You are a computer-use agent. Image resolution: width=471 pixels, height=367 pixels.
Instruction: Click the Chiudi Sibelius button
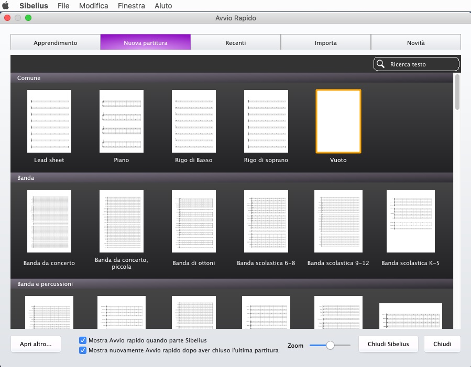388,344
